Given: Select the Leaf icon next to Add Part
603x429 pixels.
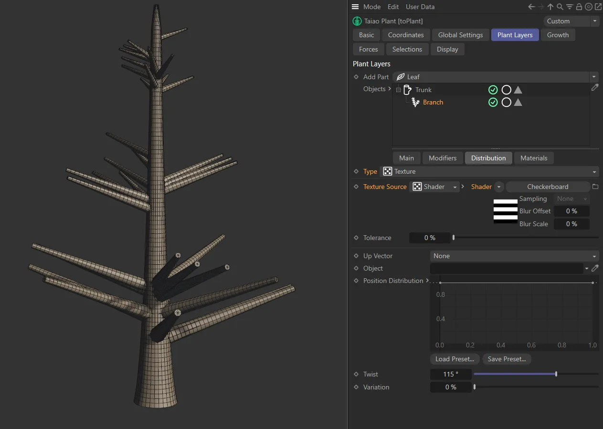Looking at the screenshot, I should click(x=400, y=77).
